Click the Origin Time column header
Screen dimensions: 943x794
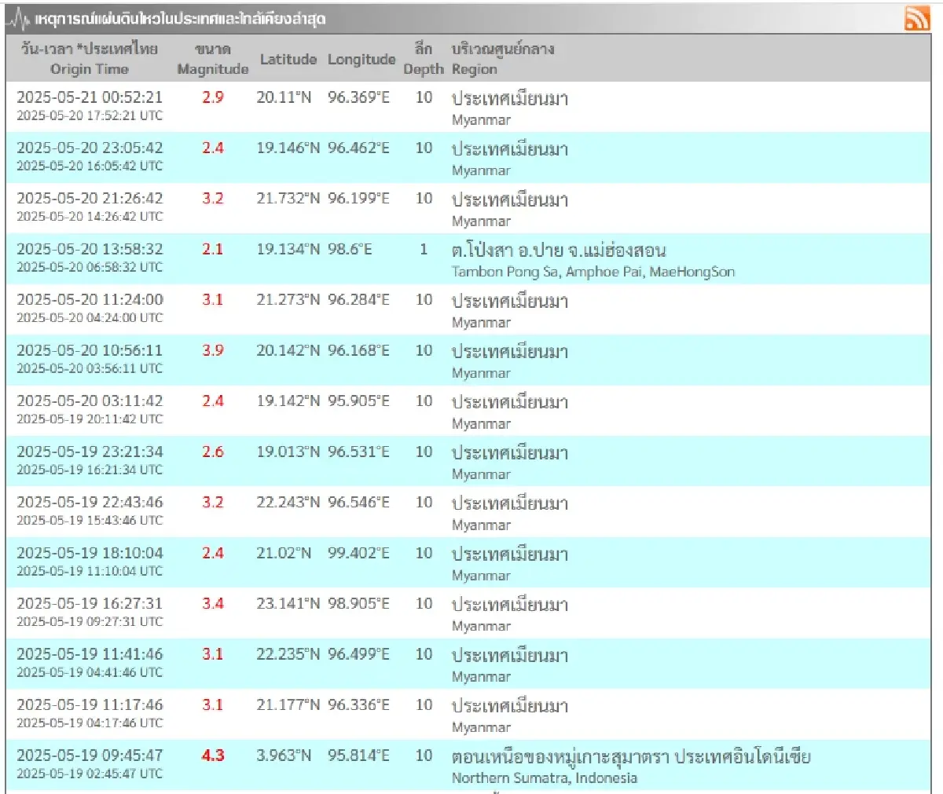pyautogui.click(x=89, y=59)
